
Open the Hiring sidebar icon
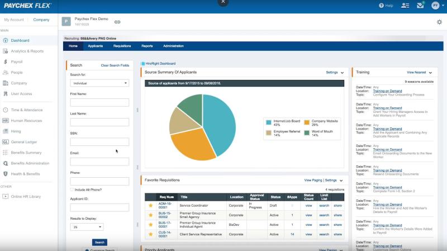coord(6,131)
